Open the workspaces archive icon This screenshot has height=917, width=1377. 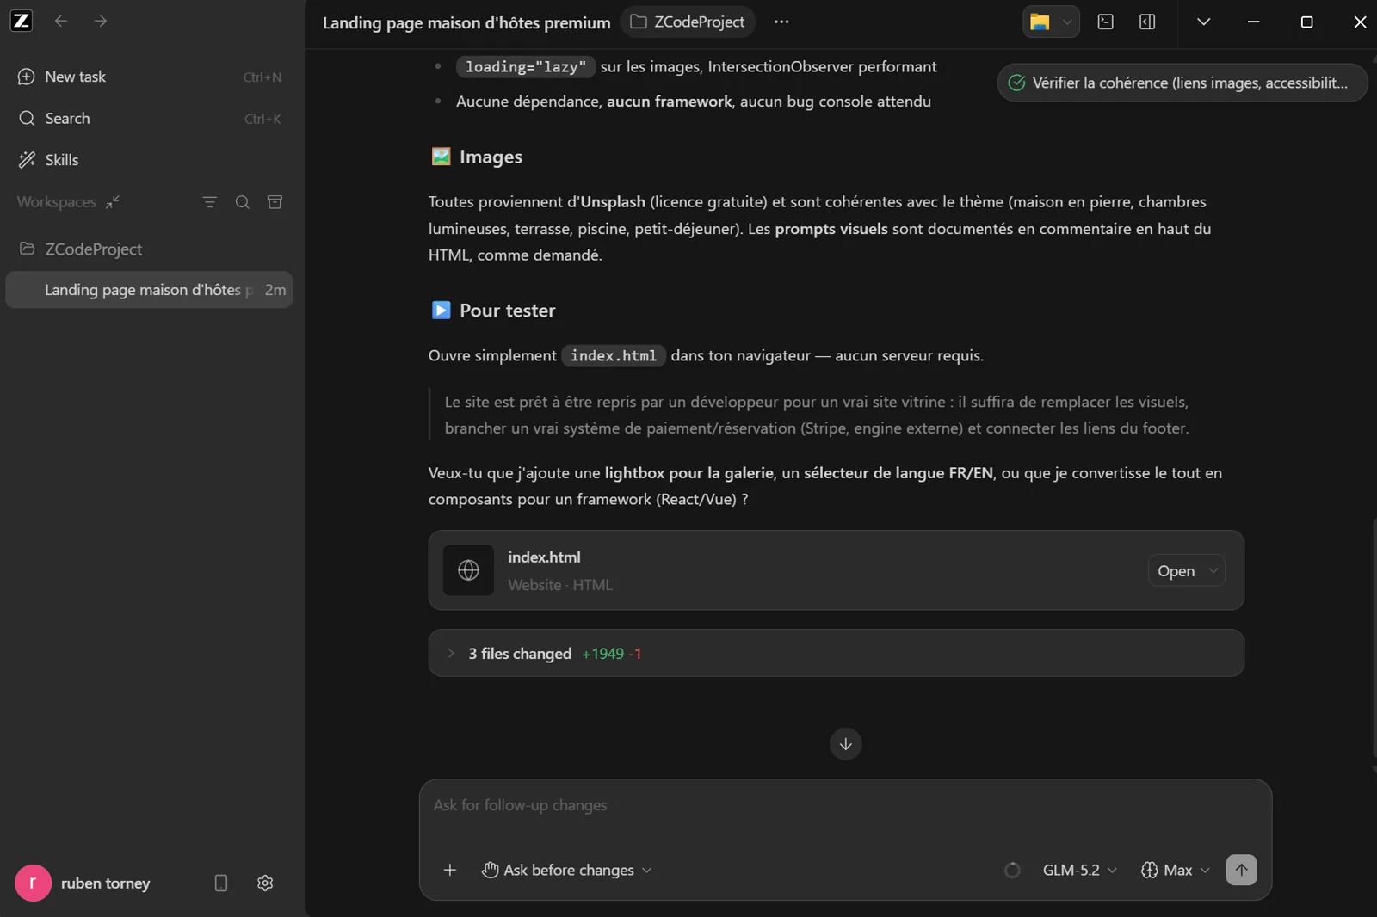[275, 202]
